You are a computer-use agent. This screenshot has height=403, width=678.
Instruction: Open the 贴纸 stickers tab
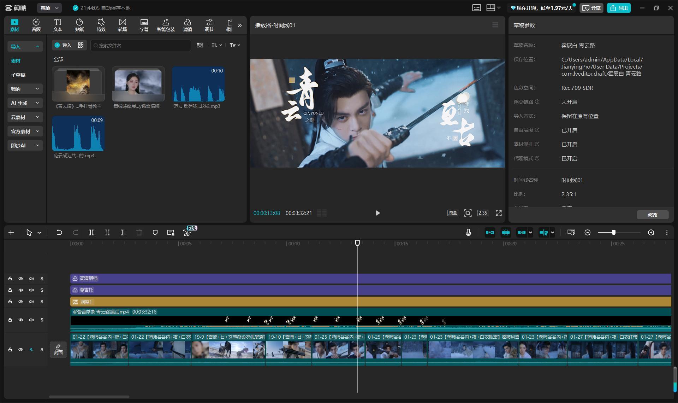pos(79,25)
